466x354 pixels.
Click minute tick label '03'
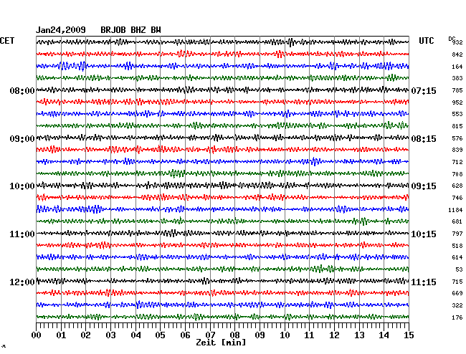[x=110, y=335]
